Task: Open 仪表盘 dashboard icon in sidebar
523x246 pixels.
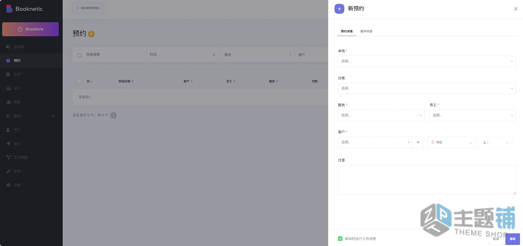Action: [8, 47]
